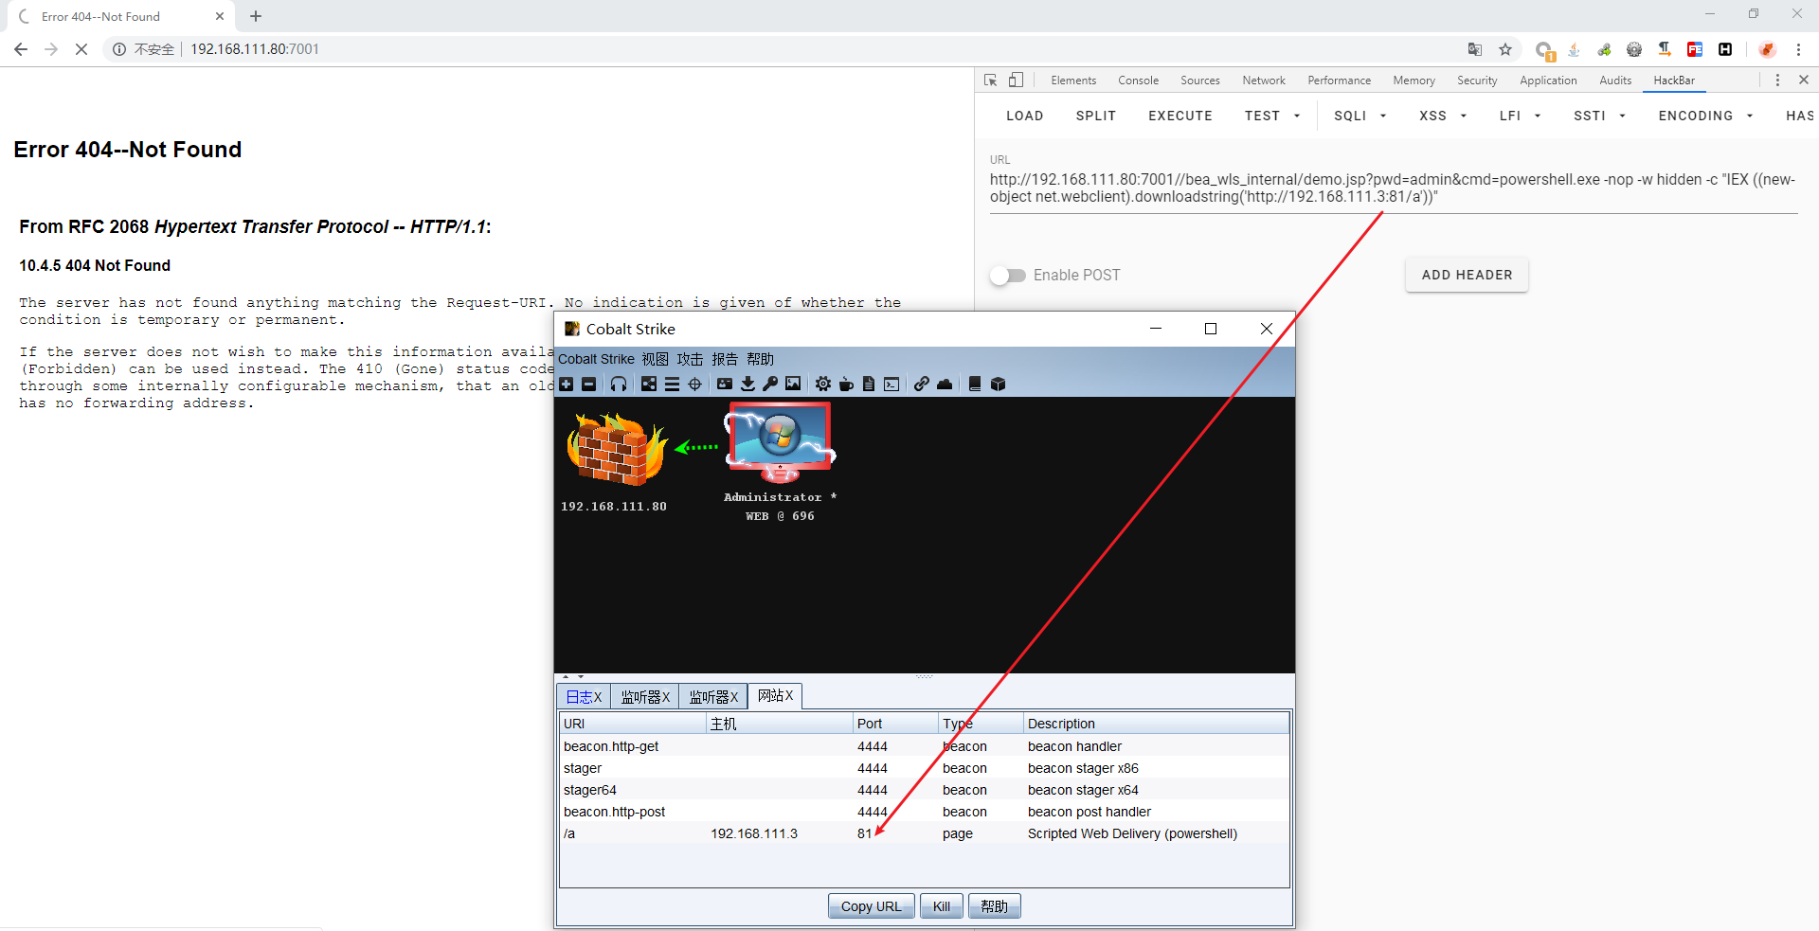Image resolution: width=1819 pixels, height=931 pixels.
Task: Open the DevTools three-dot customize menu
Action: 1777,81
